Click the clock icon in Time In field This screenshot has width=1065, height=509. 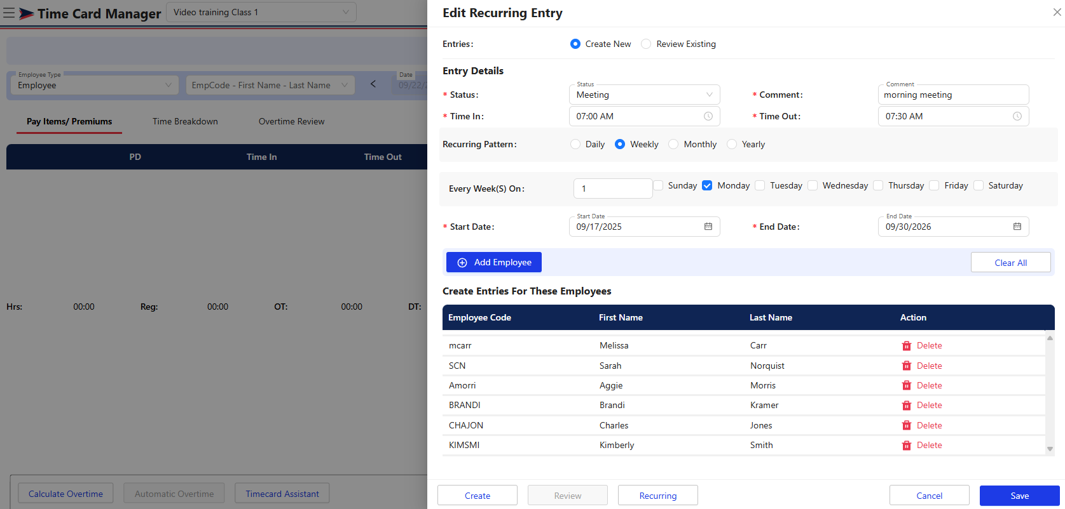pos(708,116)
